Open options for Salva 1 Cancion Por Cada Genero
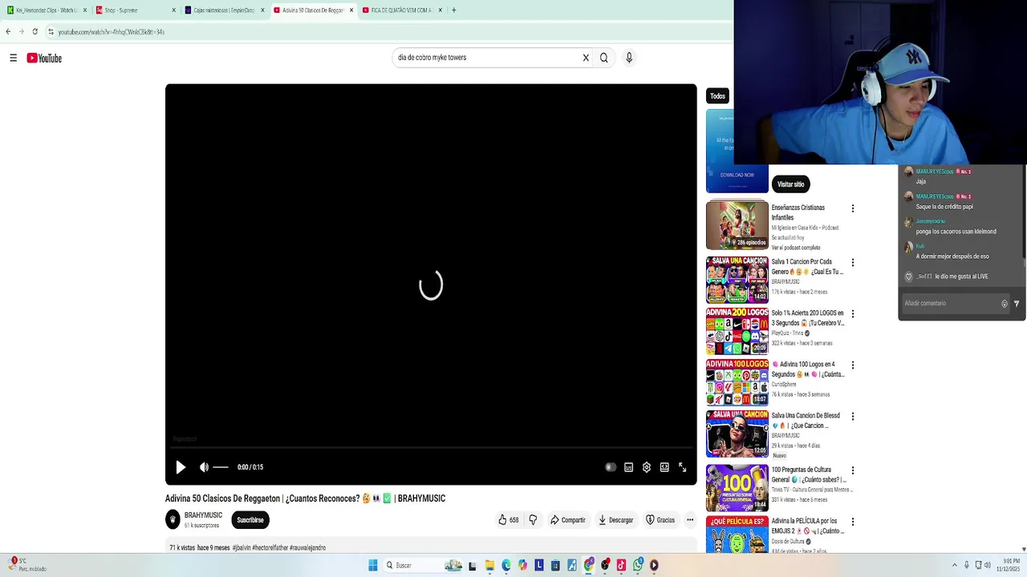This screenshot has height=577, width=1027. pyautogui.click(x=853, y=263)
